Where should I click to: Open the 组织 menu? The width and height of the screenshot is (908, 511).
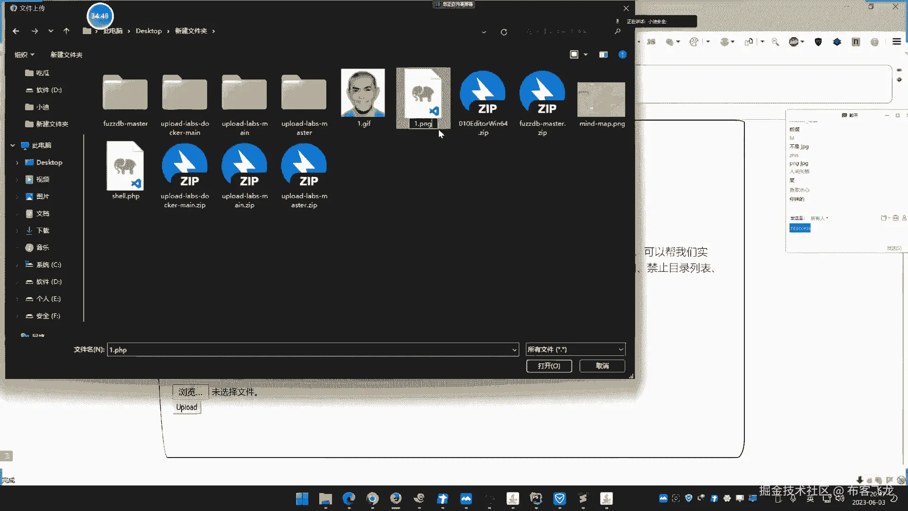point(24,55)
